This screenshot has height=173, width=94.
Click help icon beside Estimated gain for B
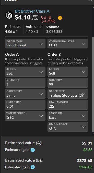click(33, 167)
